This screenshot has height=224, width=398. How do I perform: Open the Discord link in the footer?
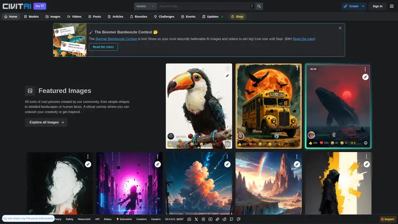[x=189, y=219]
